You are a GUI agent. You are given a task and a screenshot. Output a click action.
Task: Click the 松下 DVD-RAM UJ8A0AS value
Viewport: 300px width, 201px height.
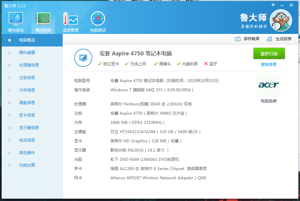145,159
